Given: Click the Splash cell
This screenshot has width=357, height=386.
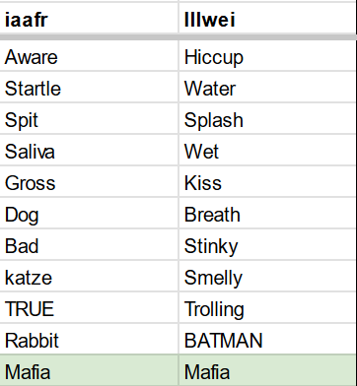Looking at the screenshot, I should pos(268,118).
